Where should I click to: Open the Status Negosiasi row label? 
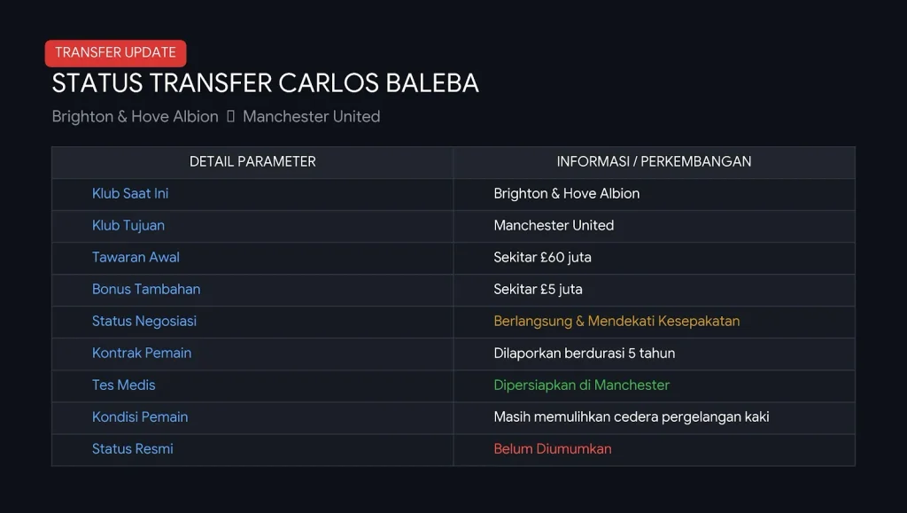pyautogui.click(x=144, y=321)
